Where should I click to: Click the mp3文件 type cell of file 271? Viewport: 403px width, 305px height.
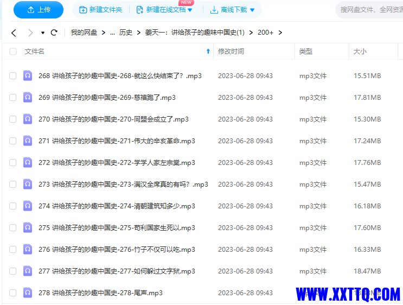point(313,141)
